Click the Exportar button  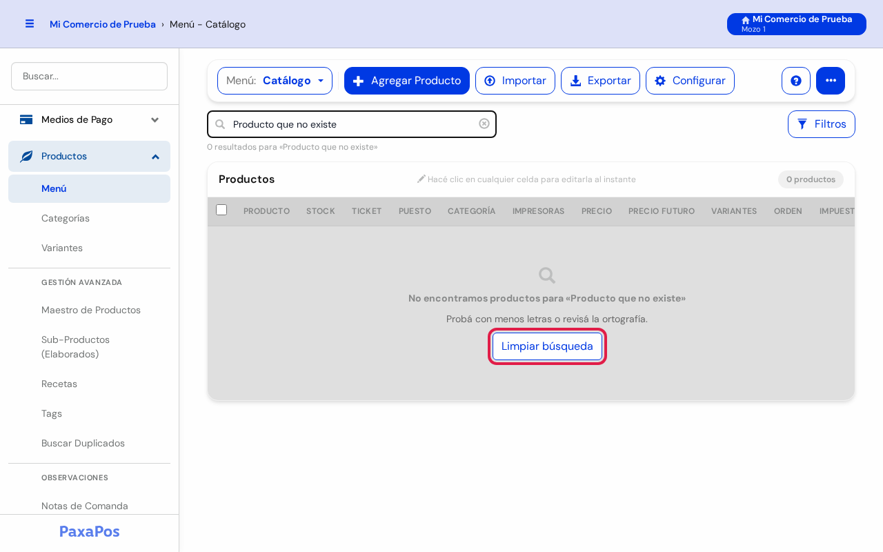coord(600,81)
